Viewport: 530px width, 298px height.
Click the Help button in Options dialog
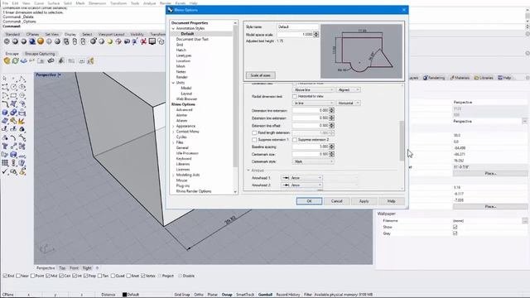(392, 201)
